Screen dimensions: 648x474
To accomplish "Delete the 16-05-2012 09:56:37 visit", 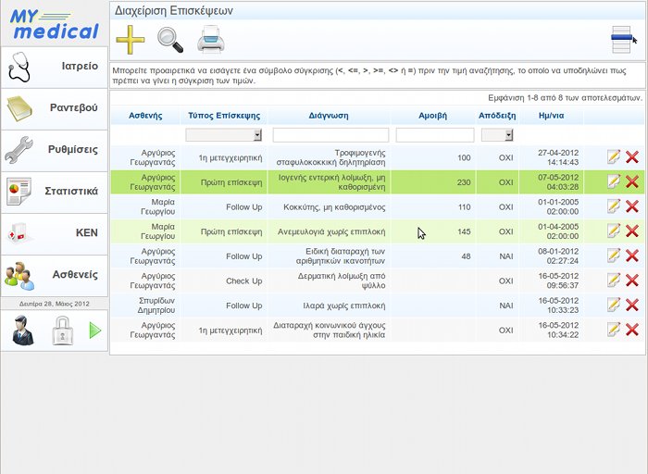I will [x=632, y=281].
